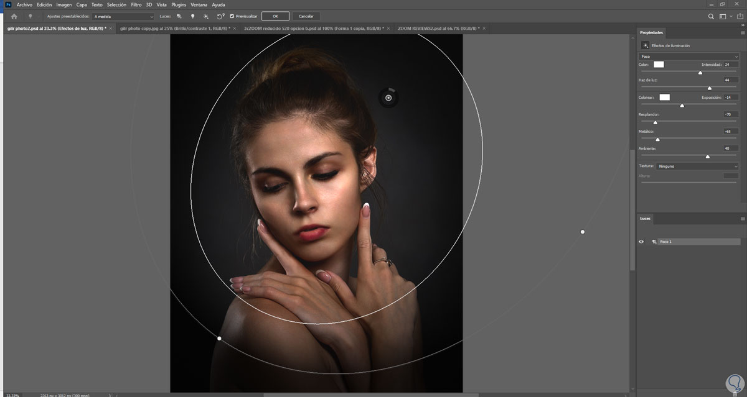Add a new point light
The width and height of the screenshot is (747, 397).
point(192,16)
